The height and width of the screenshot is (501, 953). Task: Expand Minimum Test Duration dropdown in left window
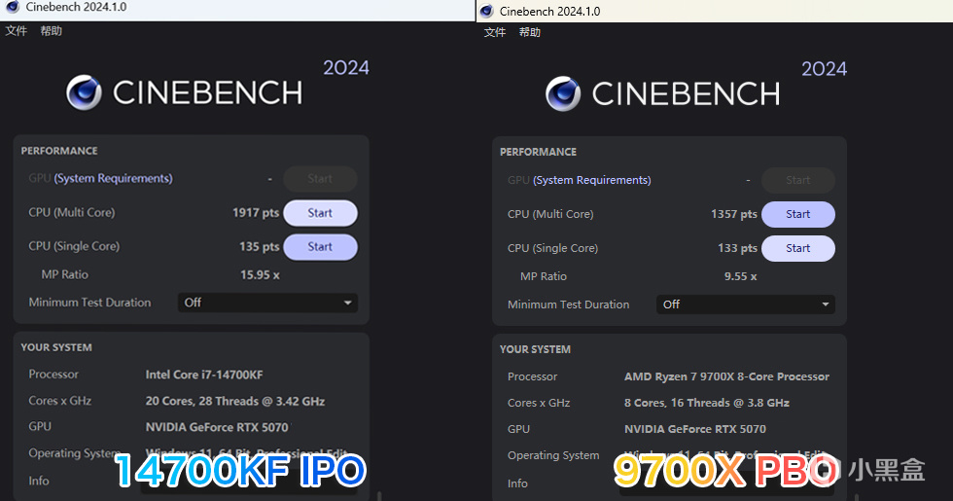coord(267,303)
